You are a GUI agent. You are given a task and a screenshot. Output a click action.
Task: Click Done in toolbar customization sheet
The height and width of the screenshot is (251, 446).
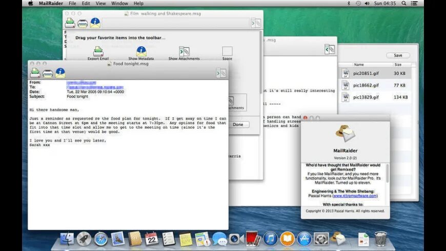[238, 124]
